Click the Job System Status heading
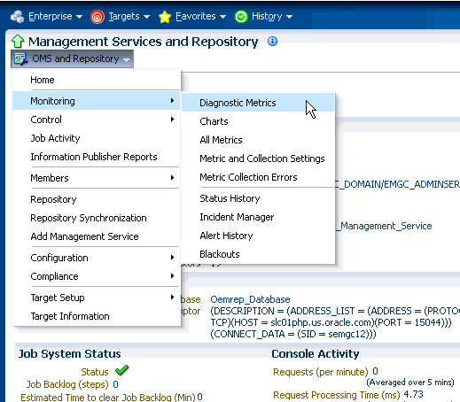The width and height of the screenshot is (460, 402). pos(70,354)
